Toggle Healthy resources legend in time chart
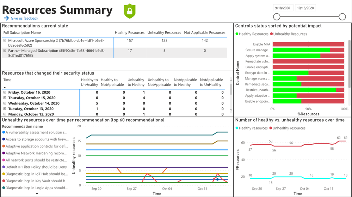This screenshot has height=197, width=352. pos(252,128)
